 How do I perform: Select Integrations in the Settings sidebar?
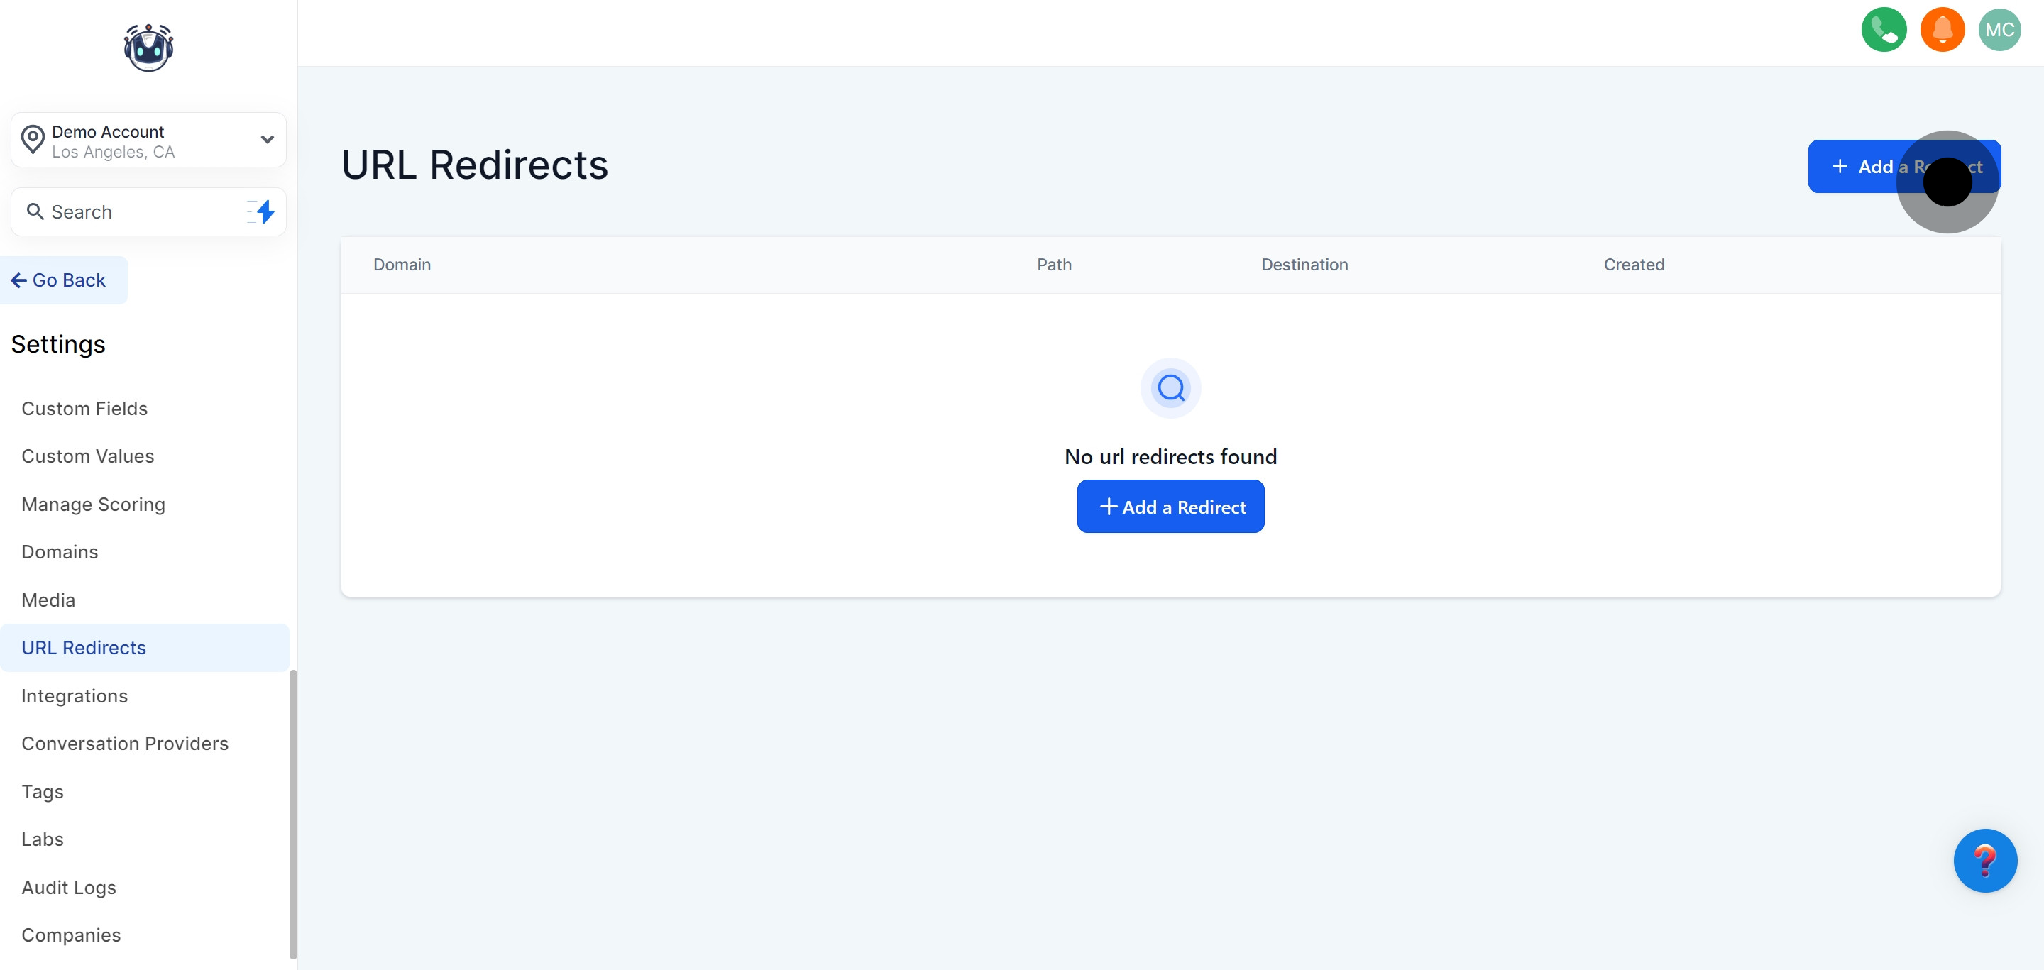tap(75, 695)
